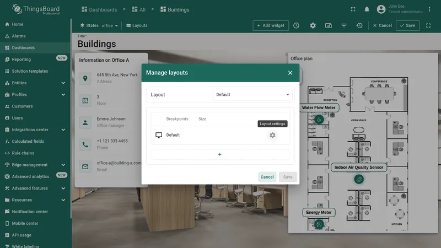This screenshot has height=248, width=441.
Task: Click the Breakpoints column header
Action: point(177,119)
